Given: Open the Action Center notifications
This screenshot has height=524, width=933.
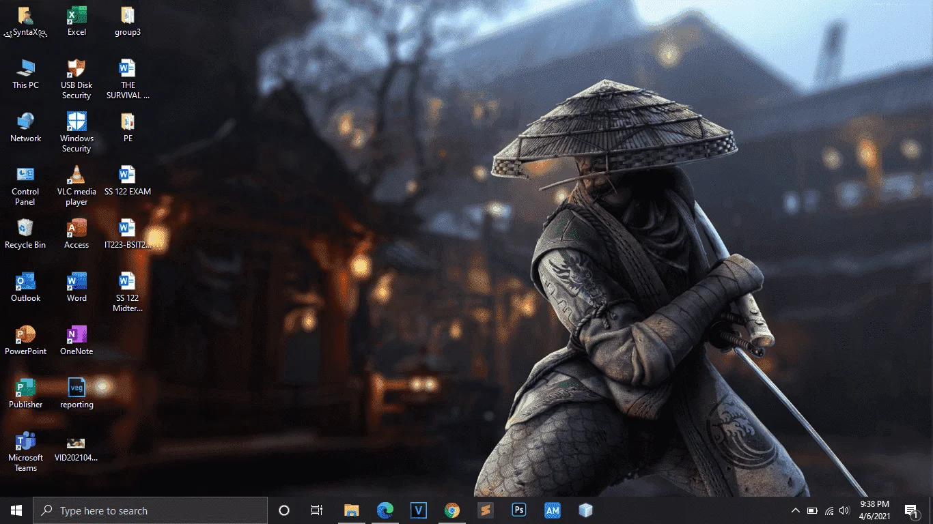Looking at the screenshot, I should point(910,510).
